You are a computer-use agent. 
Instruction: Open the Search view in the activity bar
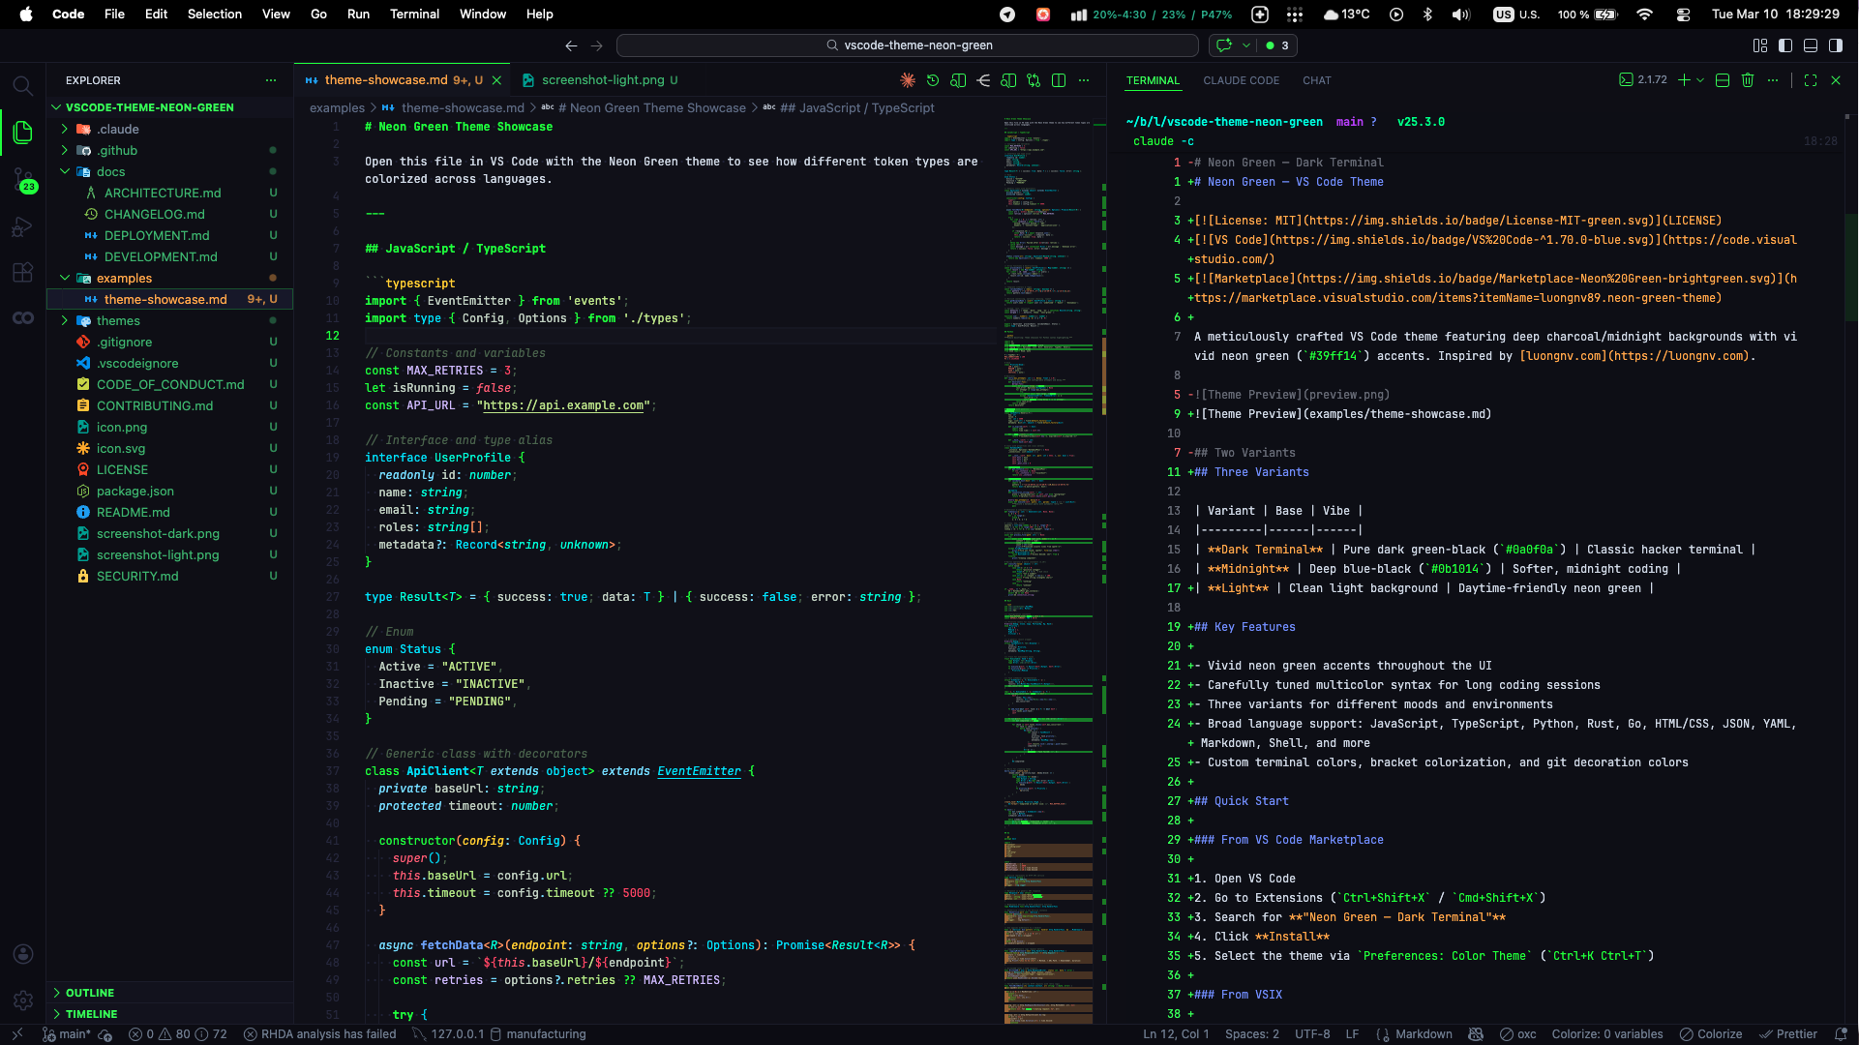click(x=23, y=85)
